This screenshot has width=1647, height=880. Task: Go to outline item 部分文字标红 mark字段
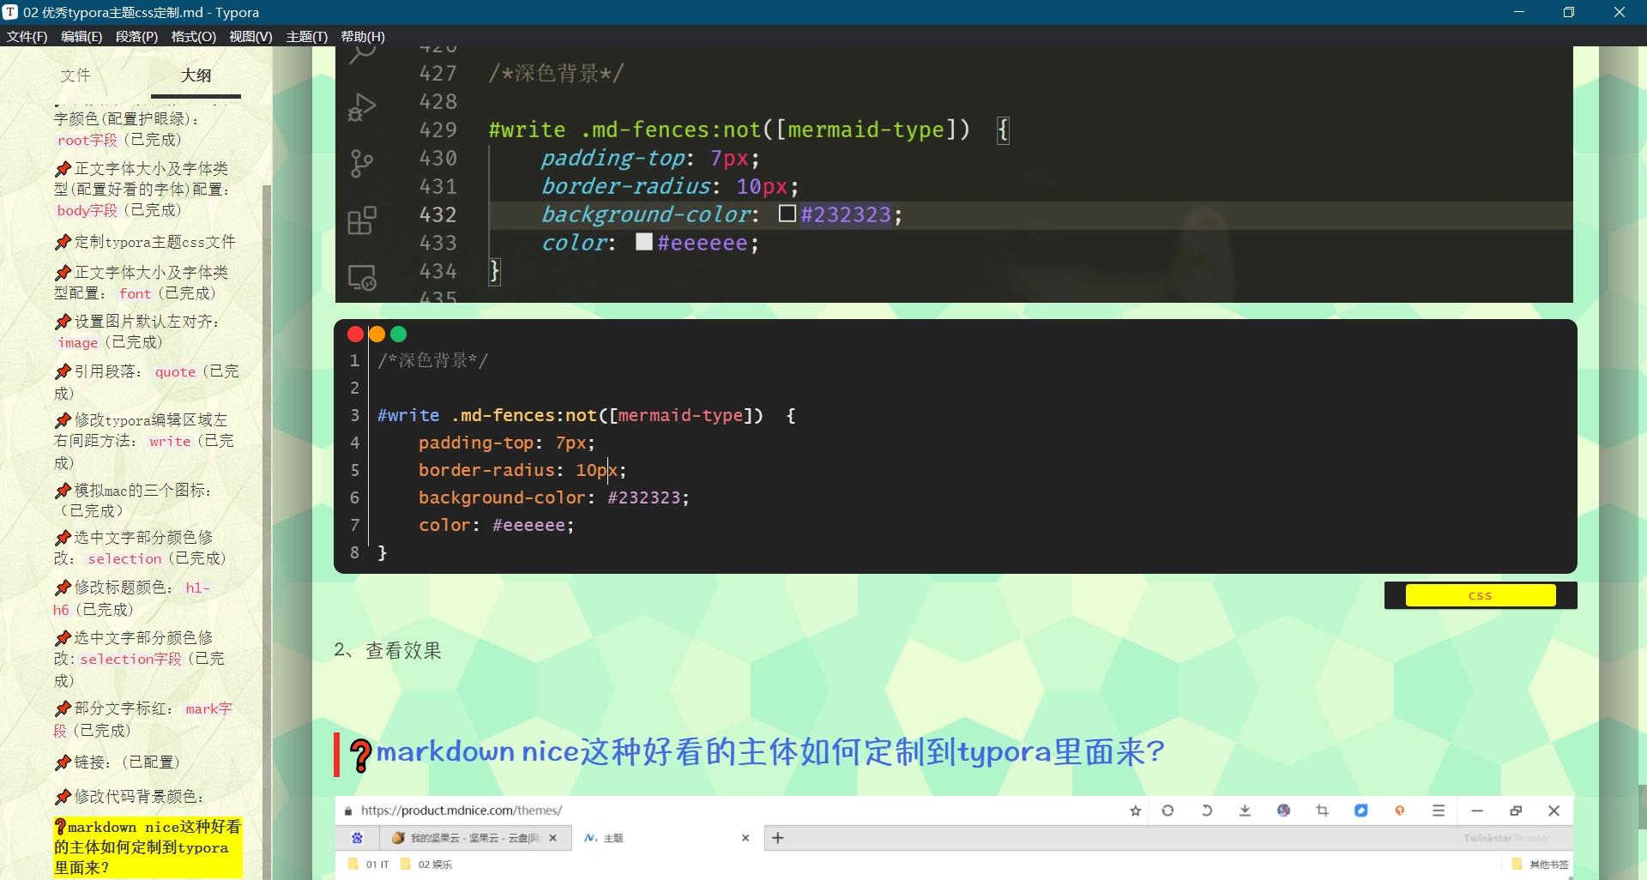coord(142,719)
